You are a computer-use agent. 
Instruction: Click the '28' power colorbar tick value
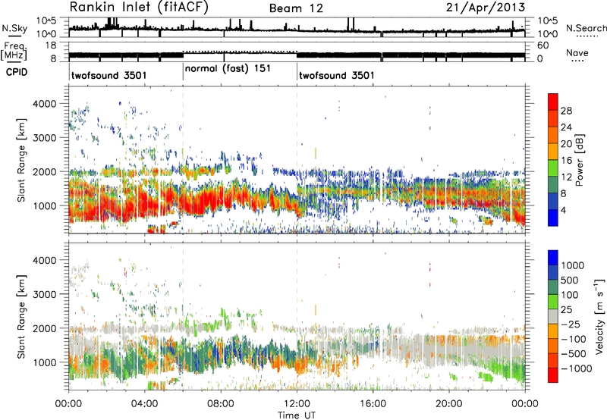(566, 111)
